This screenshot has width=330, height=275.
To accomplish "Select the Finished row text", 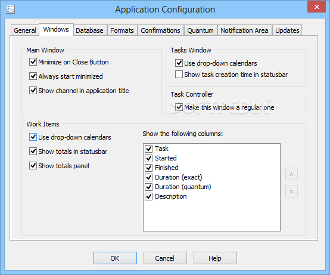I will click(x=166, y=168).
